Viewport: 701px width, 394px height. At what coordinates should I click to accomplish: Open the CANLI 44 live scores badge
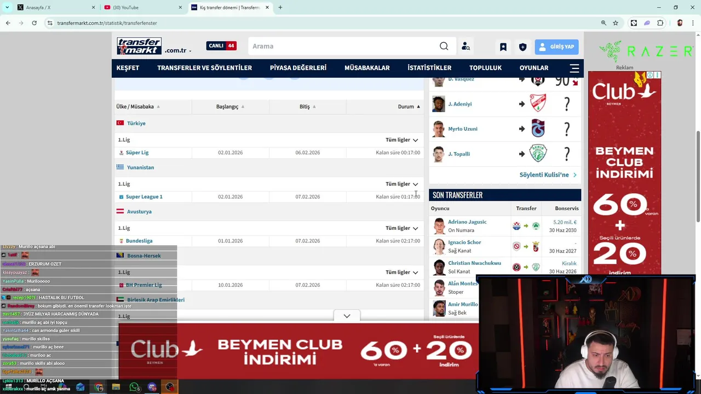pos(221,46)
